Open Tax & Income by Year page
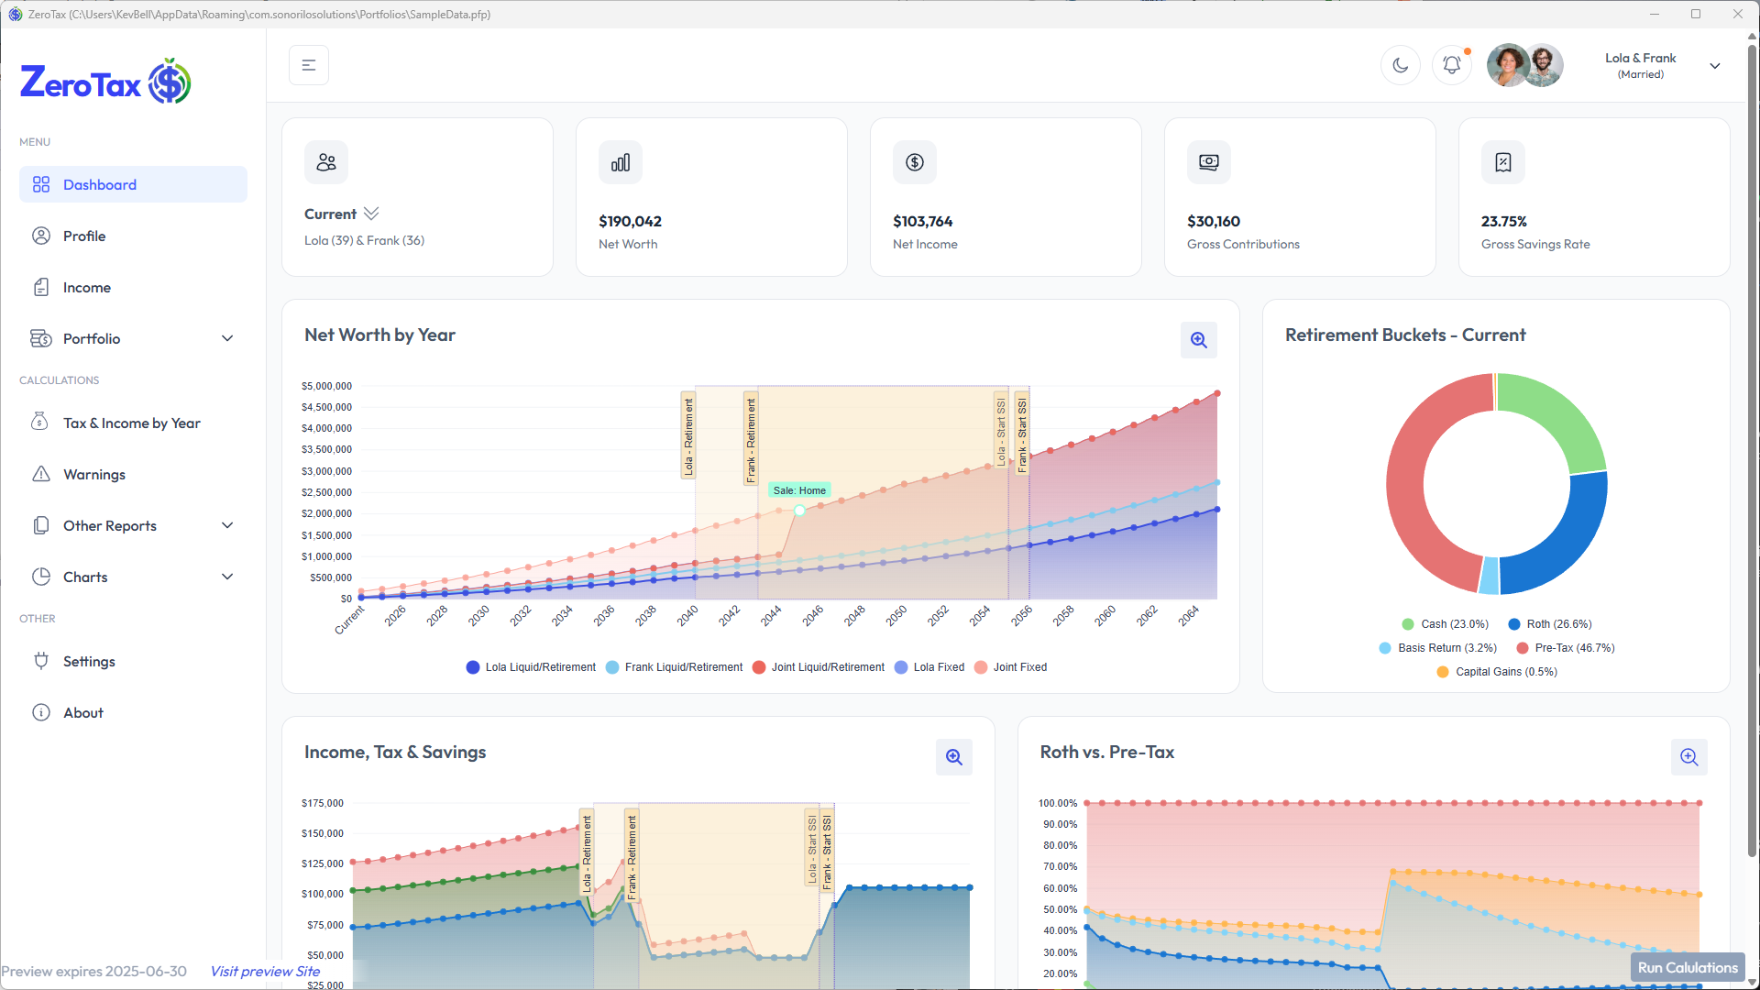The height and width of the screenshot is (990, 1760). tap(131, 423)
